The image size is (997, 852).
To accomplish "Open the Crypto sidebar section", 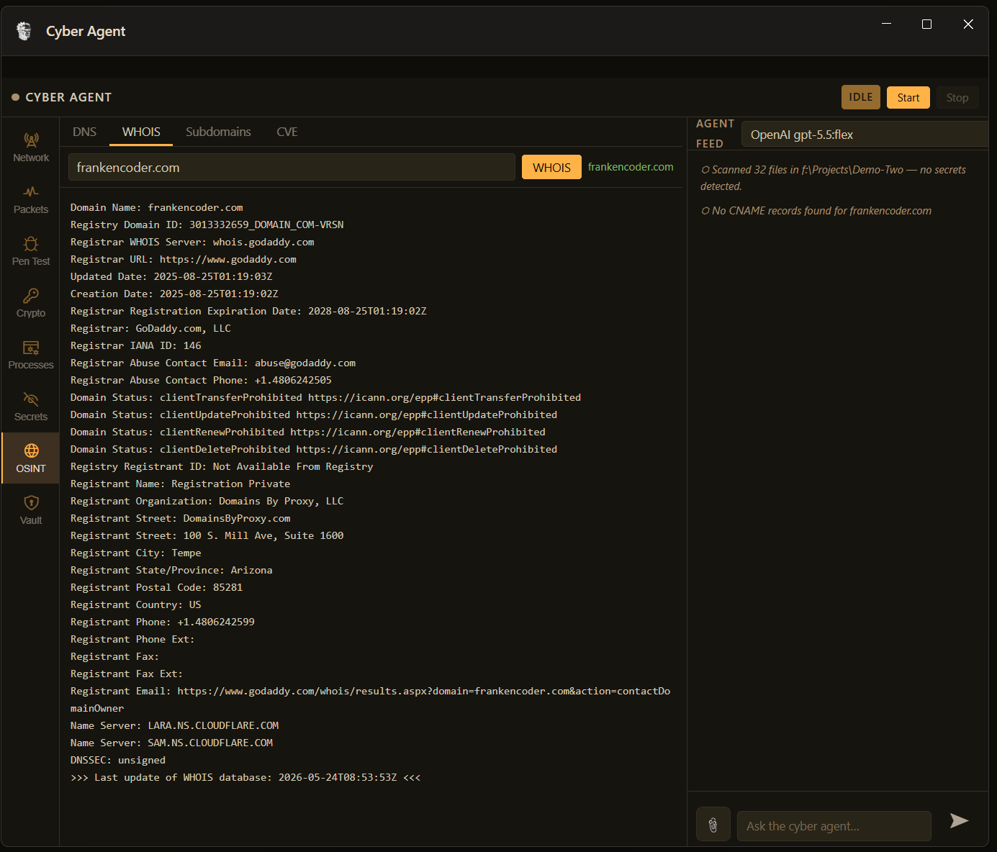I will point(31,303).
